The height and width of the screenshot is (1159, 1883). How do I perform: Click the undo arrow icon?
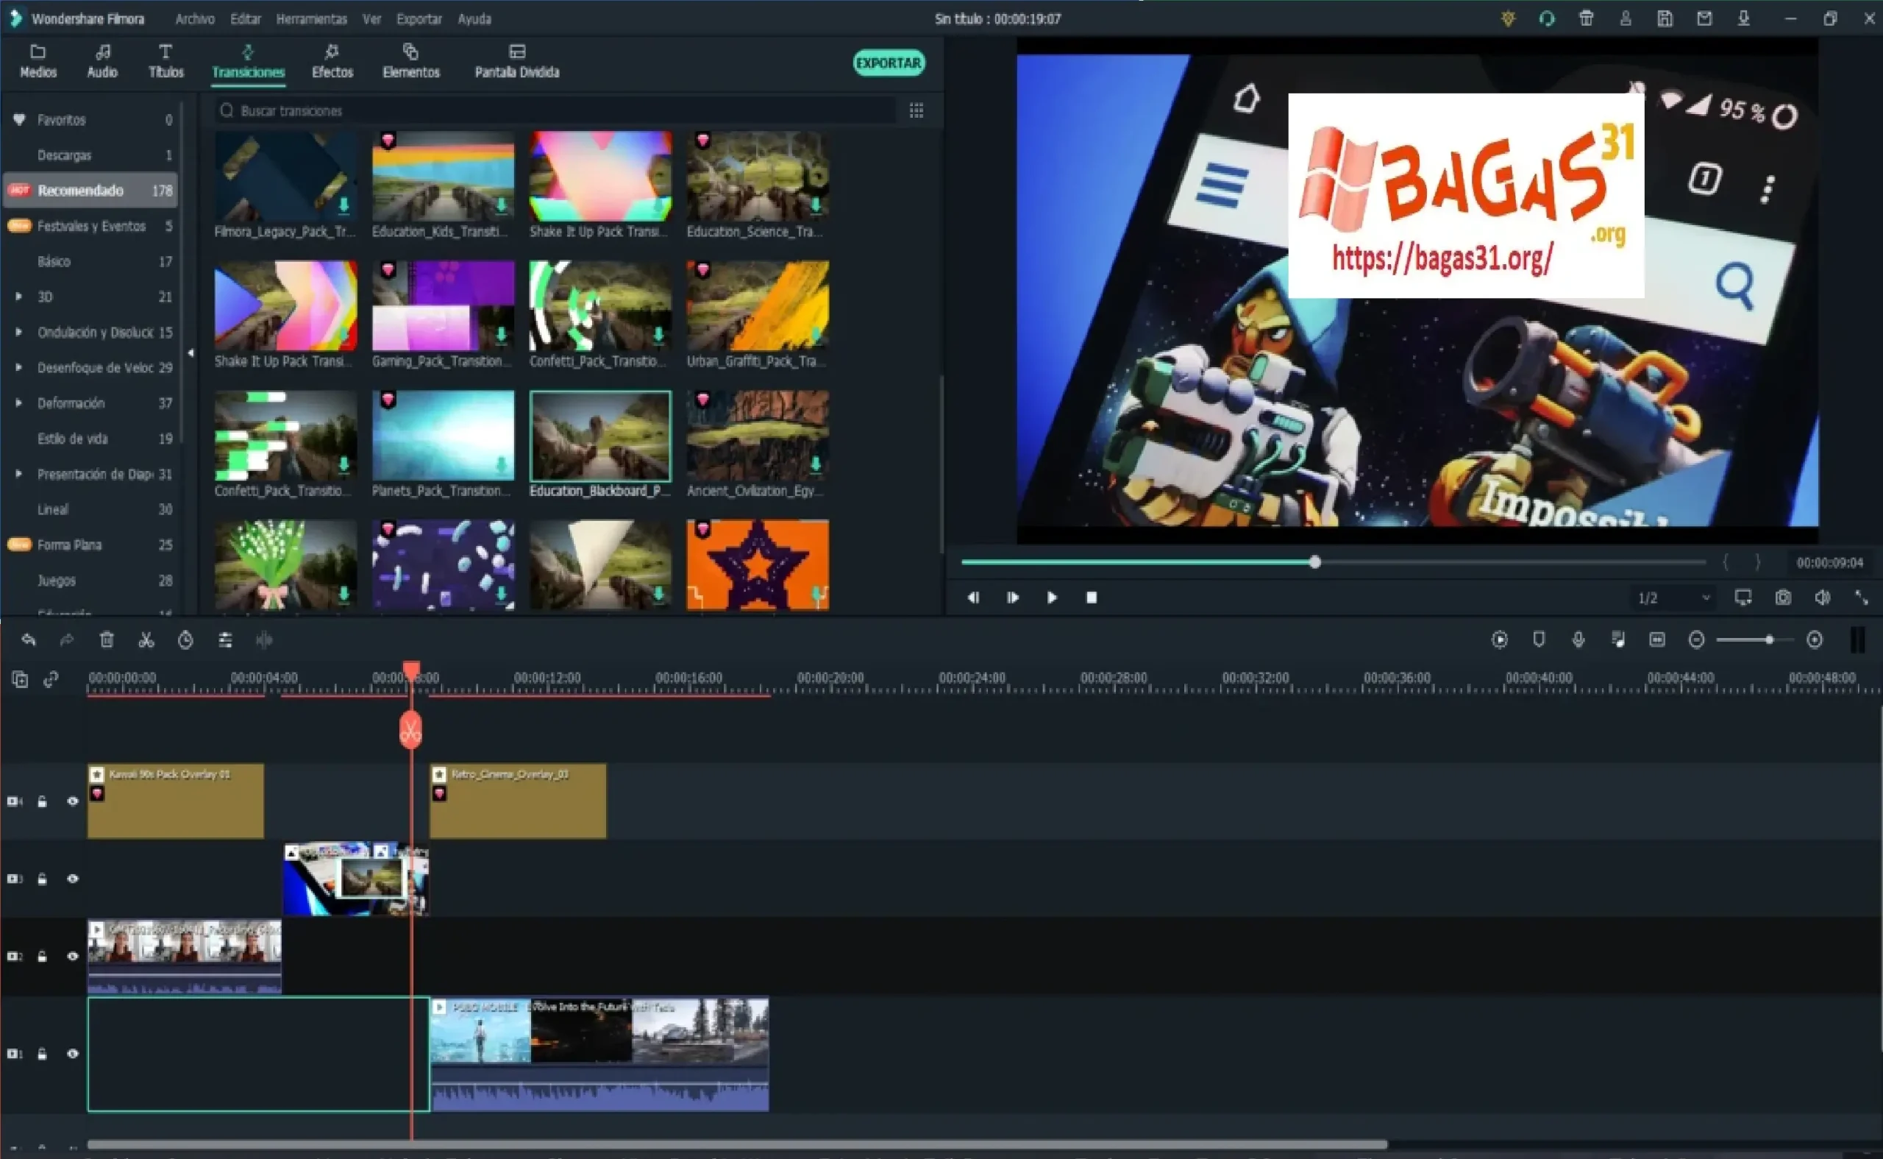coord(29,640)
